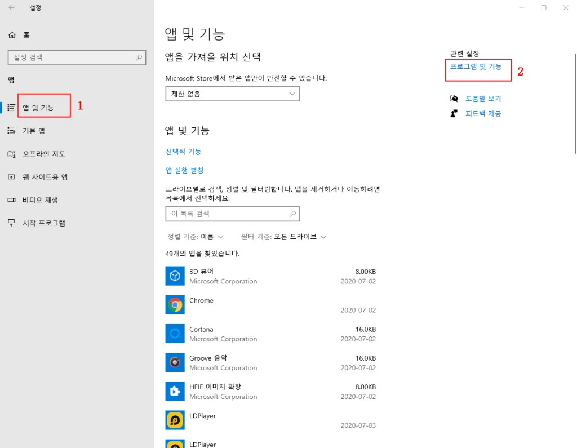Click the Groove 음악 app icon

pyautogui.click(x=175, y=362)
